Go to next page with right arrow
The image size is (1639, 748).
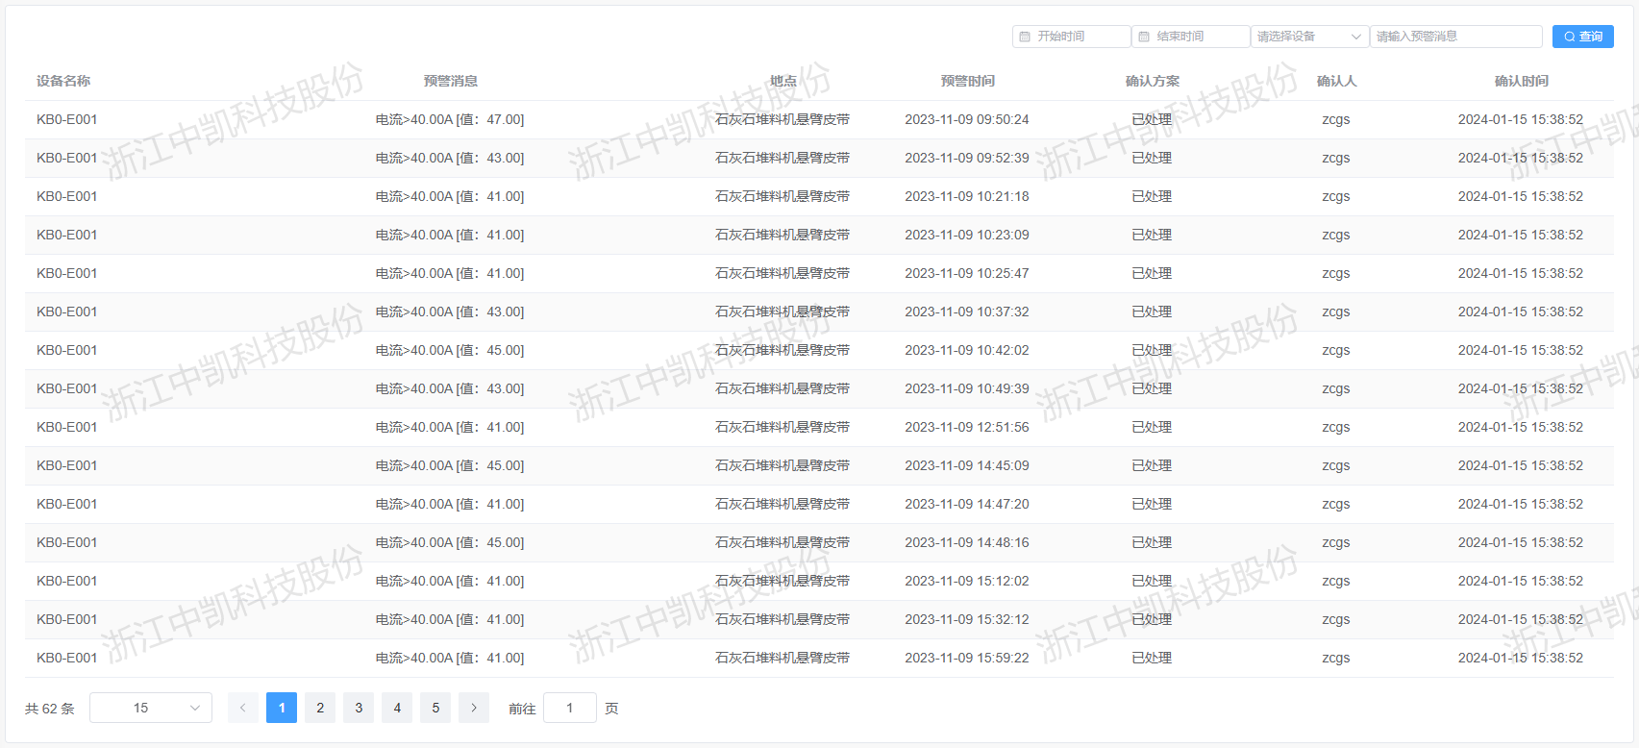click(474, 708)
